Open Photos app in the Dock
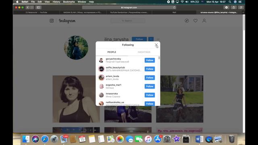 120,139
